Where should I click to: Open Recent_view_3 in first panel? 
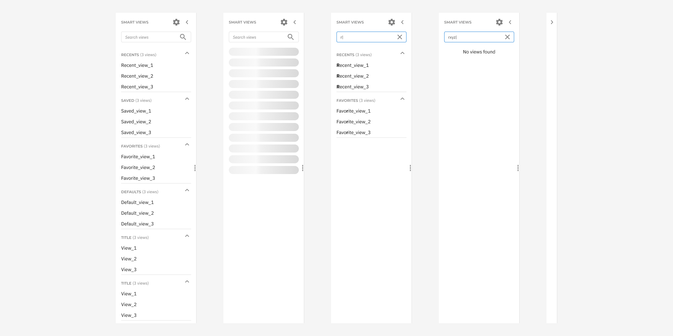[137, 87]
